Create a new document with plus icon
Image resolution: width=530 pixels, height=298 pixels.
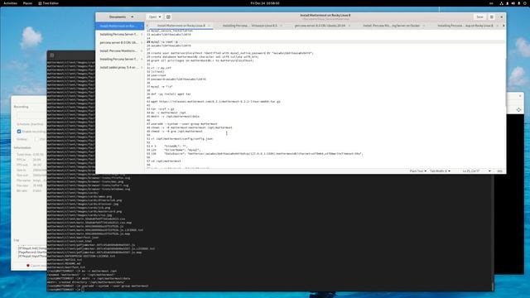tap(168, 17)
